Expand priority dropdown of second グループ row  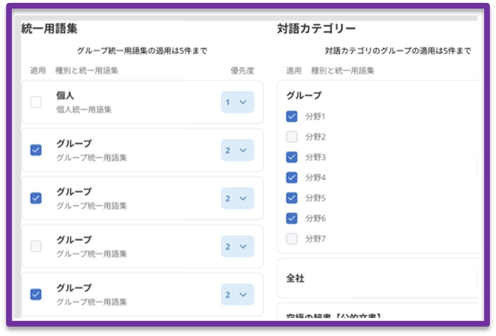[237, 198]
